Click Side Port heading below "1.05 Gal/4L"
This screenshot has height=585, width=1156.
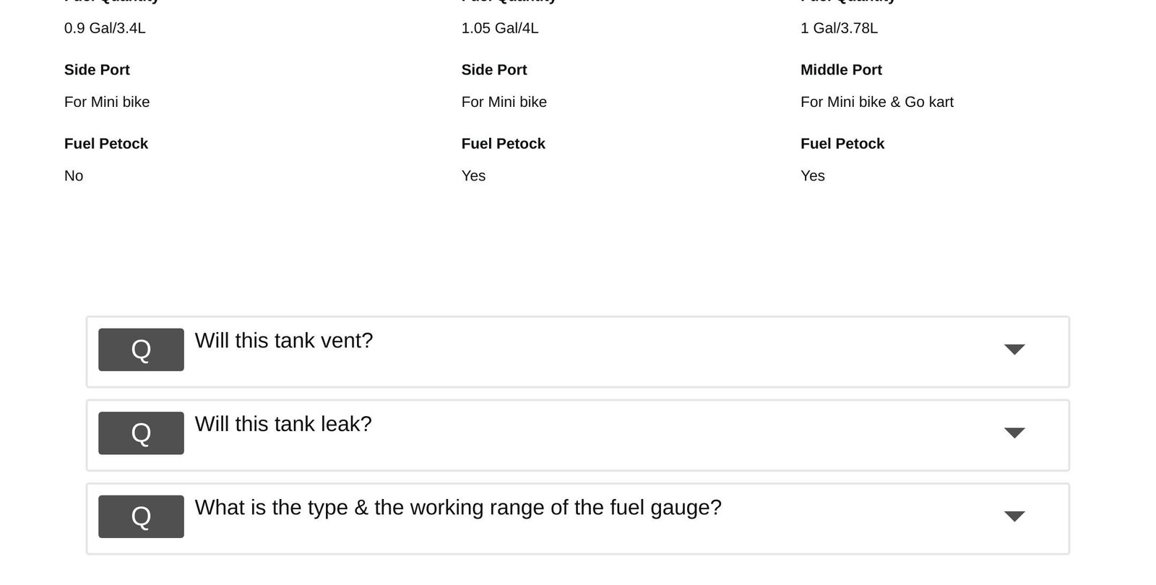[x=494, y=70]
